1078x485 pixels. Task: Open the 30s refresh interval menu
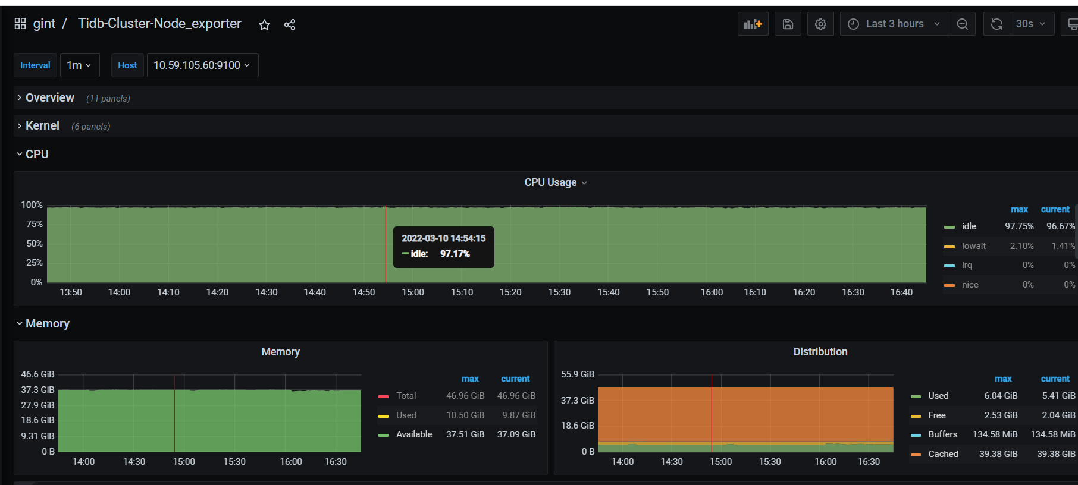tap(1031, 24)
